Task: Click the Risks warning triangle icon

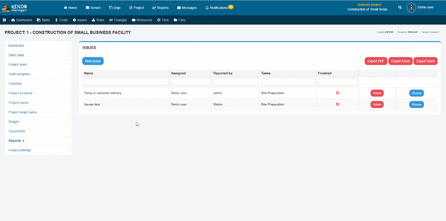Action: tap(93, 20)
